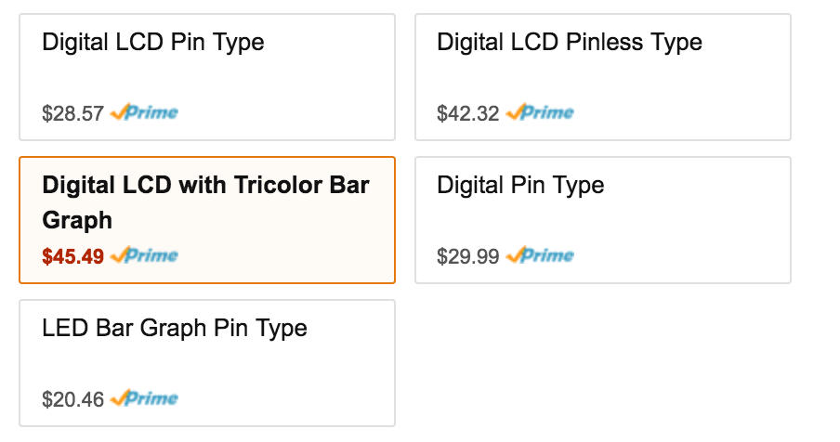Viewport: 840px width, 442px height.
Task: Click the Prime badge beside $45.49
Action: click(x=144, y=255)
